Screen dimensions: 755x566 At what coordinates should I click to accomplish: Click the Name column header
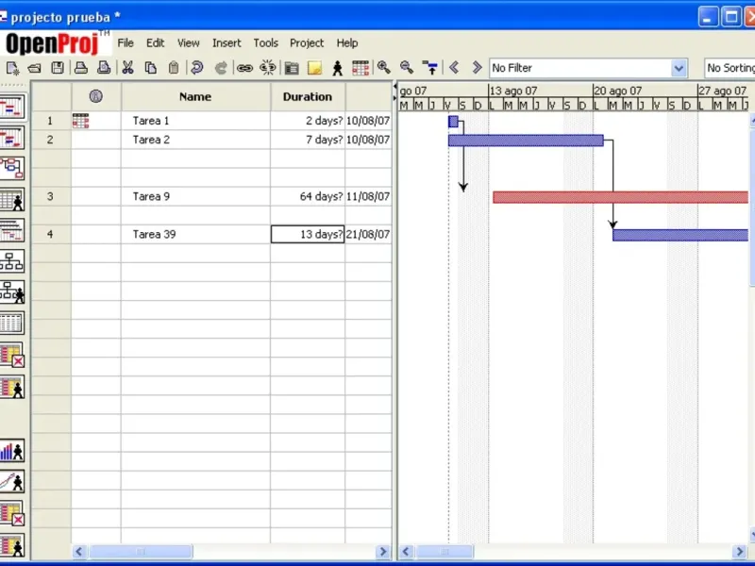click(x=195, y=97)
